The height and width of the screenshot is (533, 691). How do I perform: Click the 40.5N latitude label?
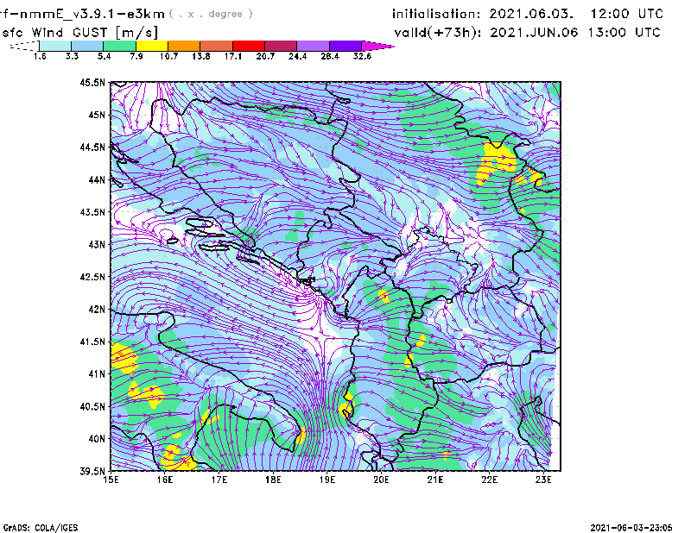coord(92,406)
